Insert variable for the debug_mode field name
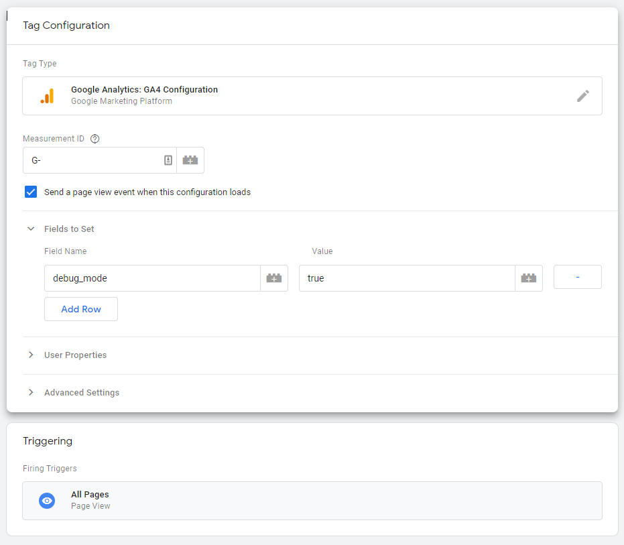 [273, 278]
